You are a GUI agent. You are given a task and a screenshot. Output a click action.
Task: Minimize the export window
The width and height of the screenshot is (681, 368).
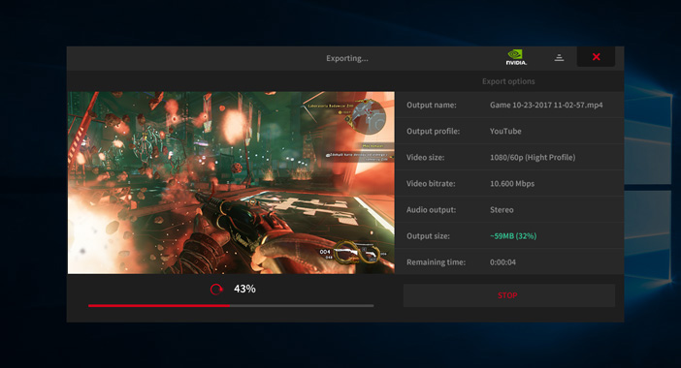click(x=559, y=58)
